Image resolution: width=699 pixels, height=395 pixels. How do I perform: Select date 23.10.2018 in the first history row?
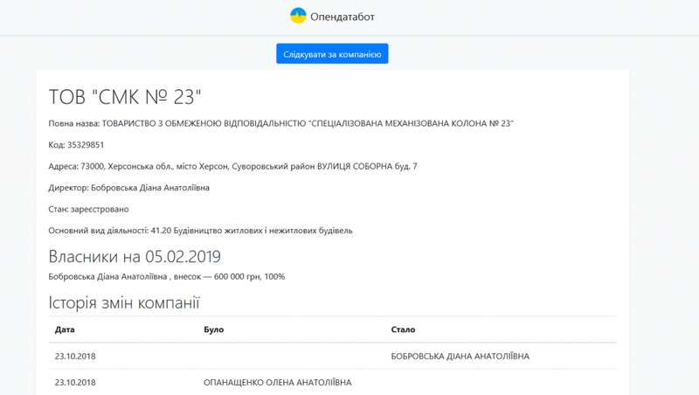[x=74, y=357]
